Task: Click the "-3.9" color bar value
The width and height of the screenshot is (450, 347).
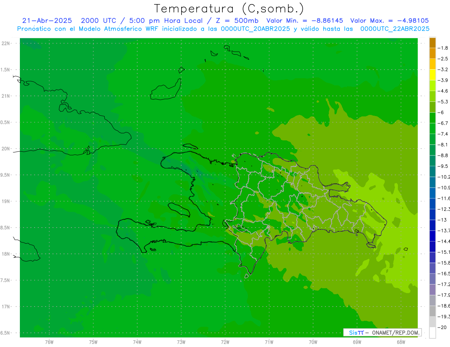Action: click(442, 80)
